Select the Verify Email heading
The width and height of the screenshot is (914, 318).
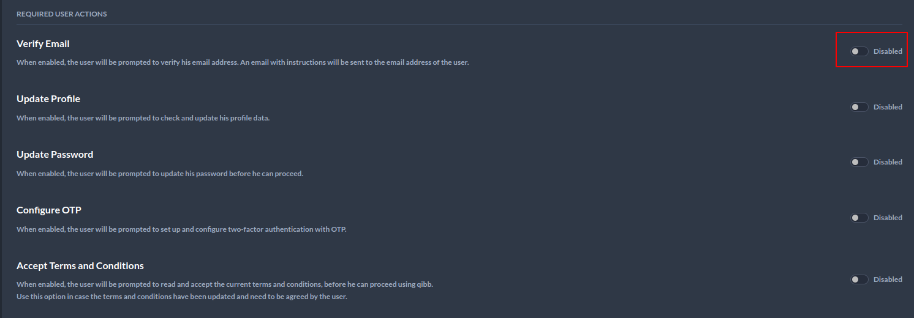point(43,44)
